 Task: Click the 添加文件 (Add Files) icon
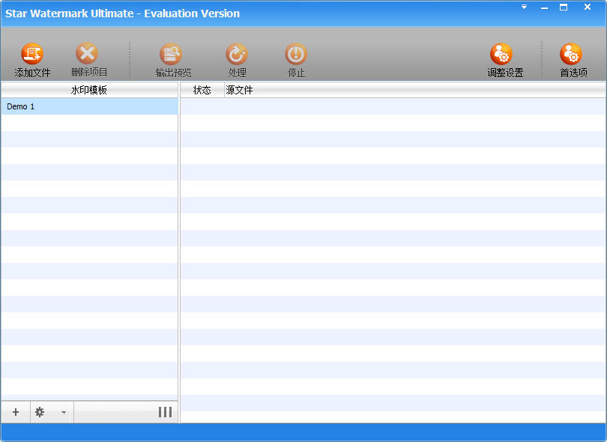tap(32, 54)
